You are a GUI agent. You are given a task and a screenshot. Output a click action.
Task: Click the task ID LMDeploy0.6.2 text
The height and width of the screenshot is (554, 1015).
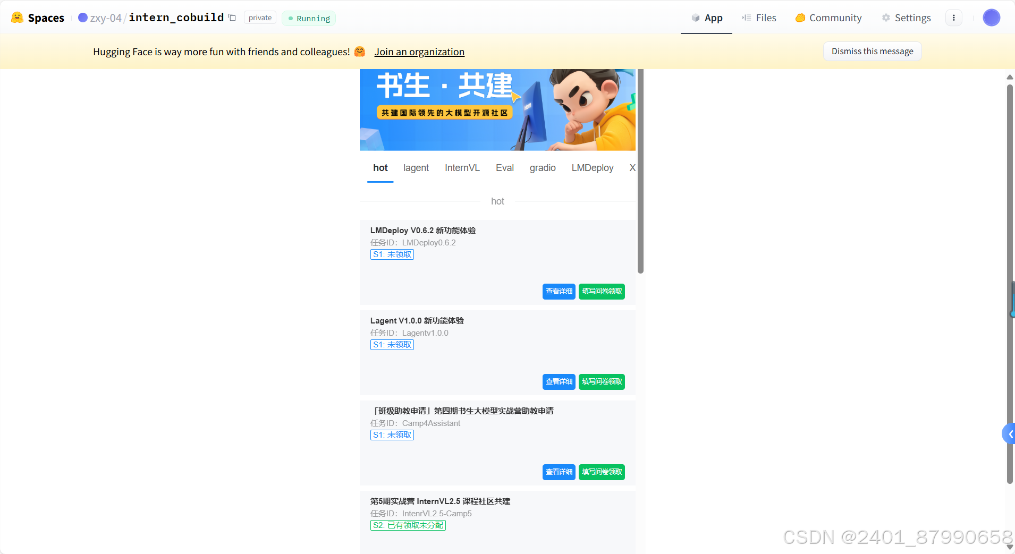413,243
